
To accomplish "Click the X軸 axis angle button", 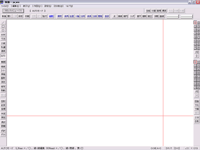I will (x=77, y=16).
